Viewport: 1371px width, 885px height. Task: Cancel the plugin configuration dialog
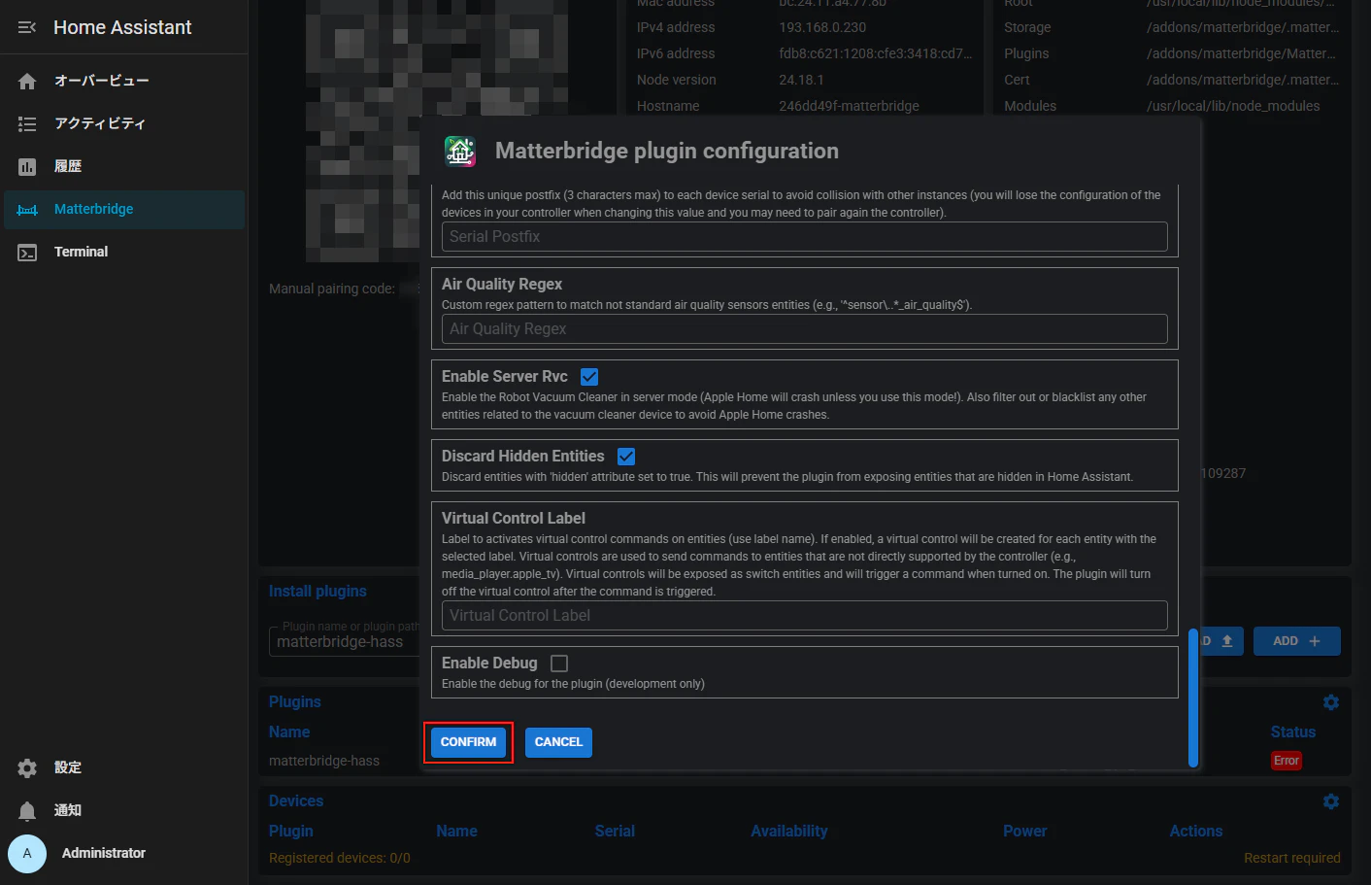click(558, 742)
